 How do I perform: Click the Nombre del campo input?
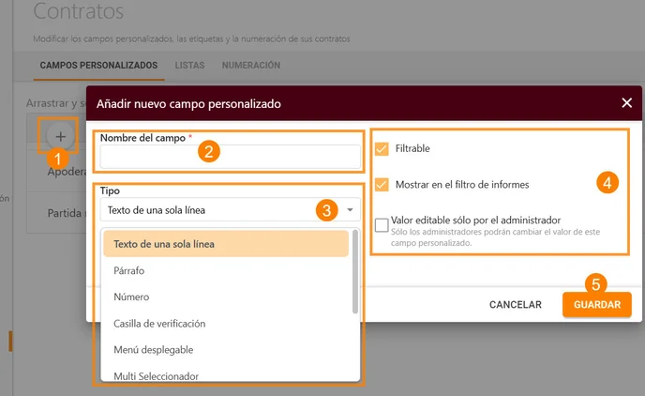point(231,157)
